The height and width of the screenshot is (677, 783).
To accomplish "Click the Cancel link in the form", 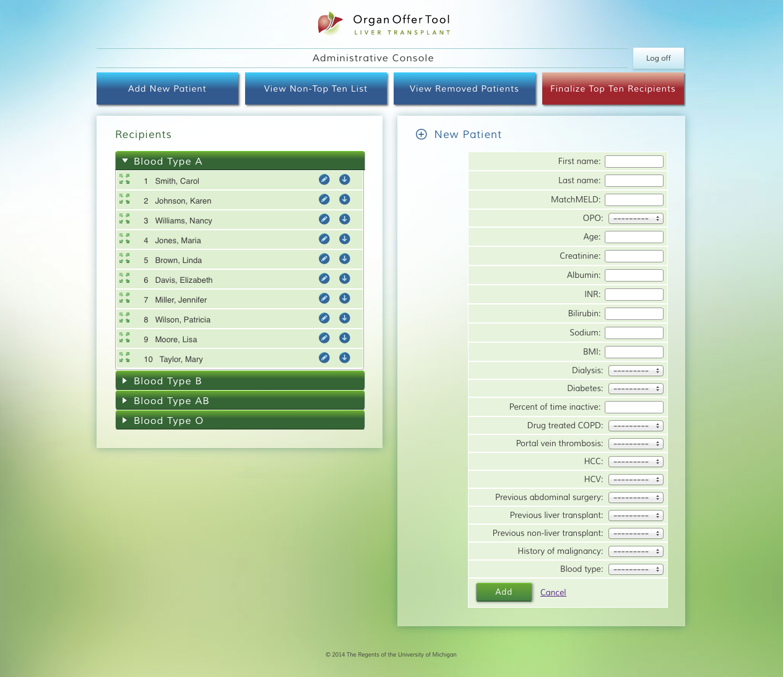I will click(553, 592).
